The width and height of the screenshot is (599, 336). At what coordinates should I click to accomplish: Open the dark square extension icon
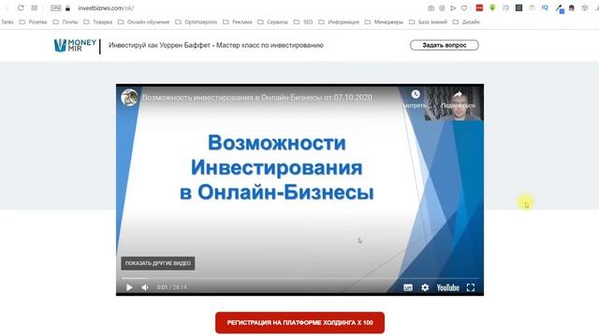click(x=519, y=7)
